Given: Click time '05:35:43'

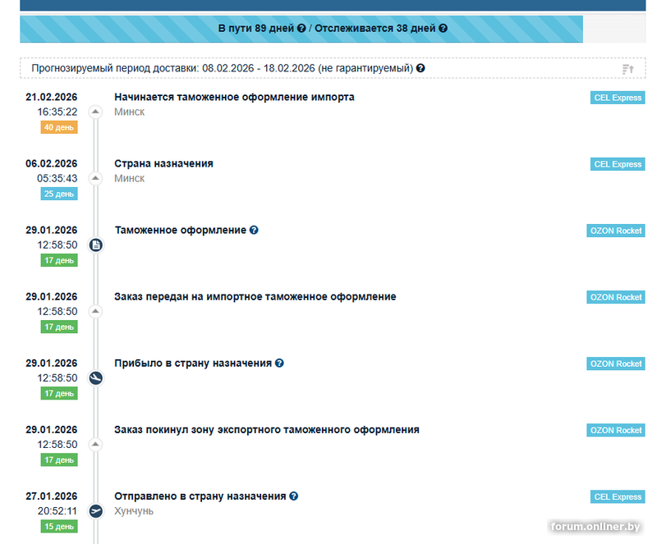Looking at the screenshot, I should [x=57, y=178].
